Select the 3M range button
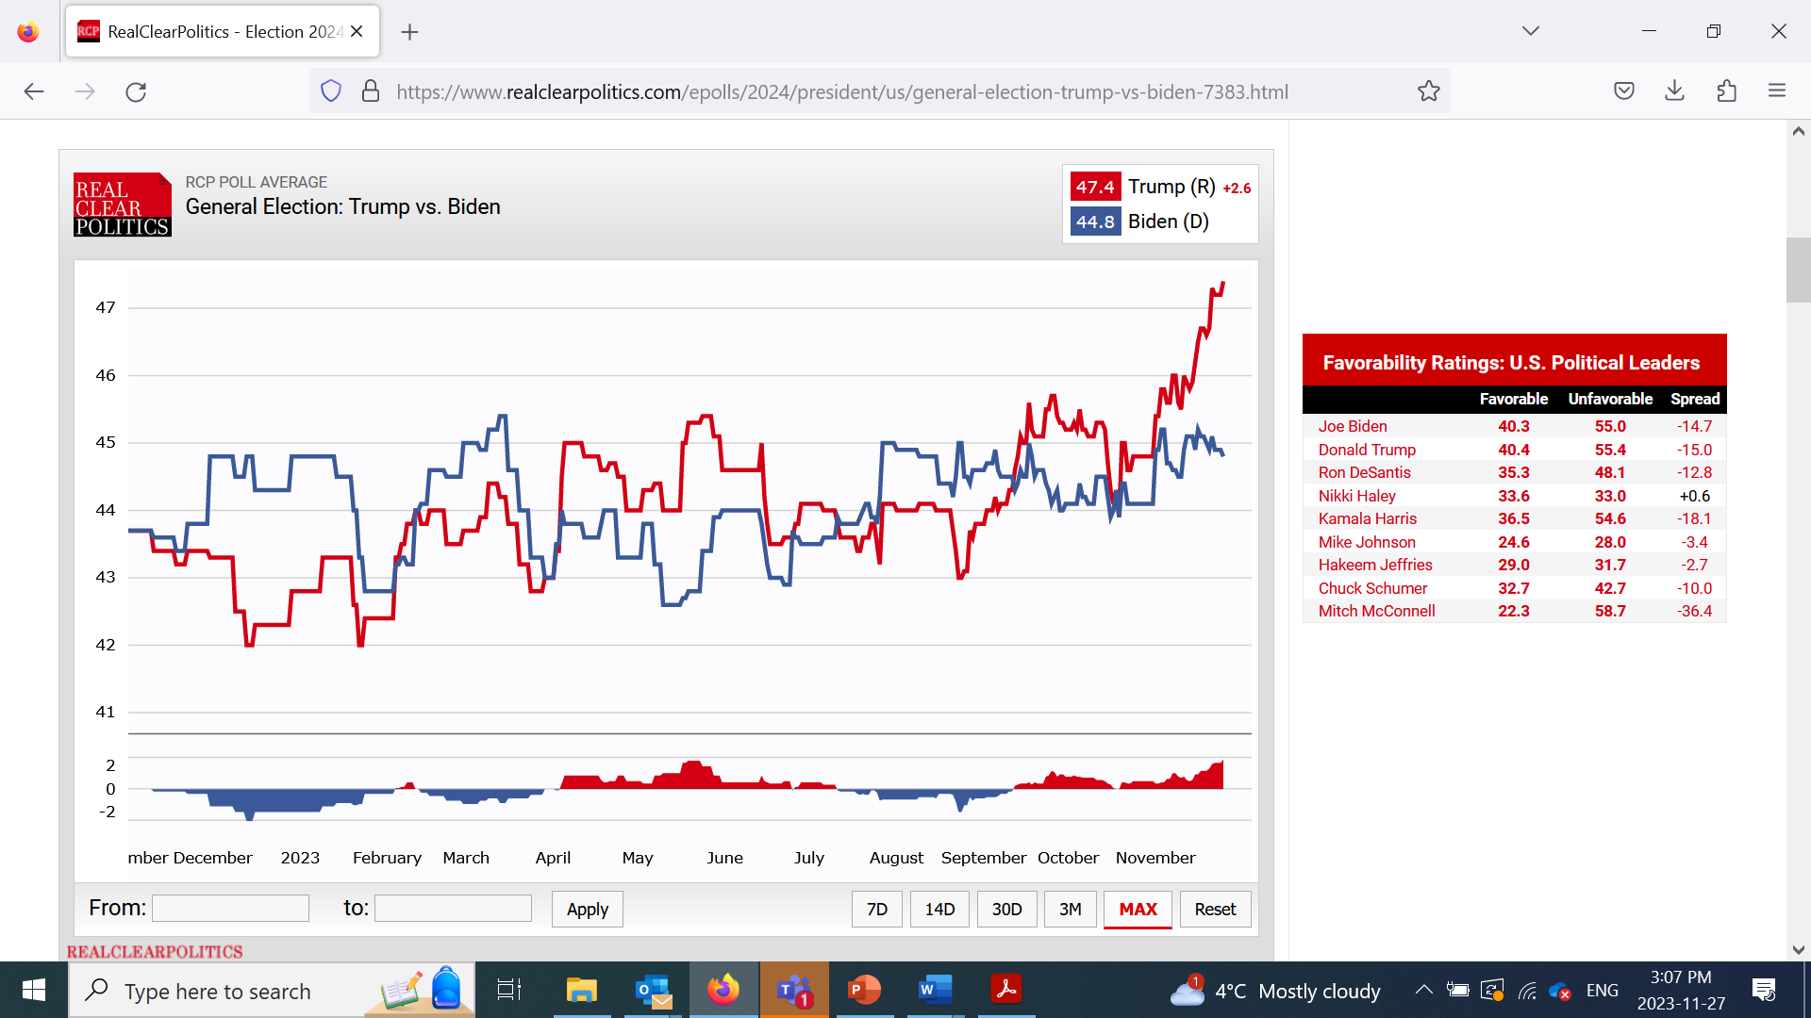The width and height of the screenshot is (1811, 1018). tap(1071, 909)
